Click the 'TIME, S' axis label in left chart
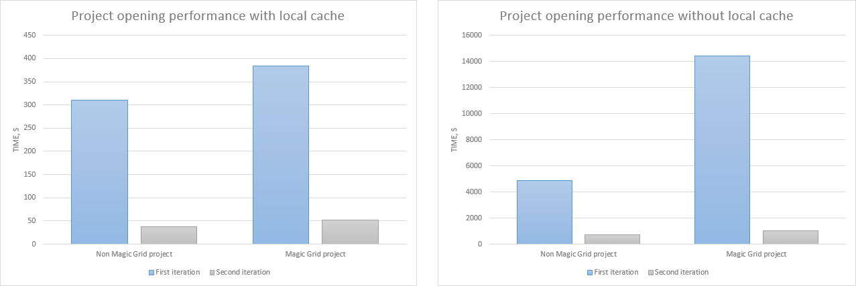Viewport: 856px width, 286px height. [16, 140]
